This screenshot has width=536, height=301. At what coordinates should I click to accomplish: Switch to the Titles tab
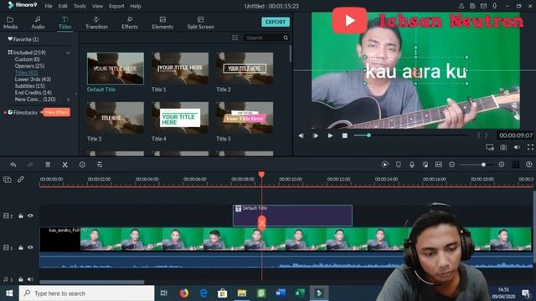[x=64, y=23]
